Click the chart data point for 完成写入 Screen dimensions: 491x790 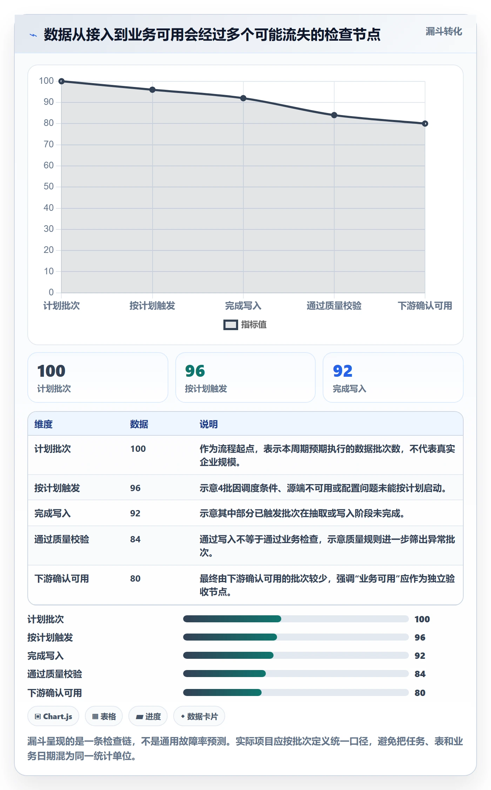point(243,98)
